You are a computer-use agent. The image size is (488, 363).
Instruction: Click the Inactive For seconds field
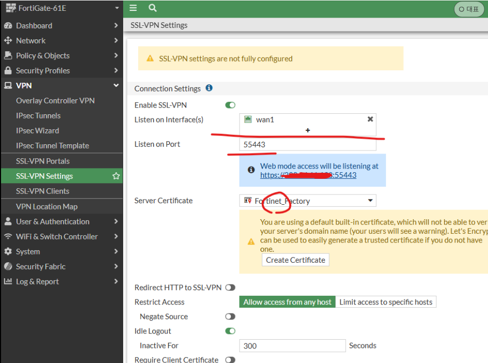292,345
